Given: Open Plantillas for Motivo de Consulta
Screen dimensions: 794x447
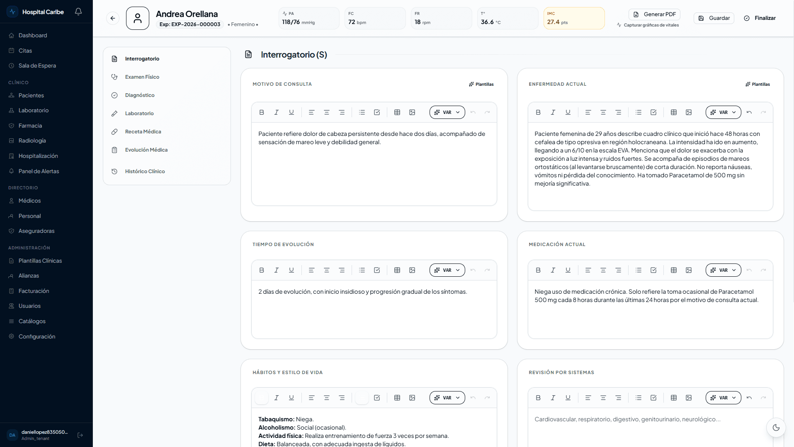Looking at the screenshot, I should tap(481, 84).
